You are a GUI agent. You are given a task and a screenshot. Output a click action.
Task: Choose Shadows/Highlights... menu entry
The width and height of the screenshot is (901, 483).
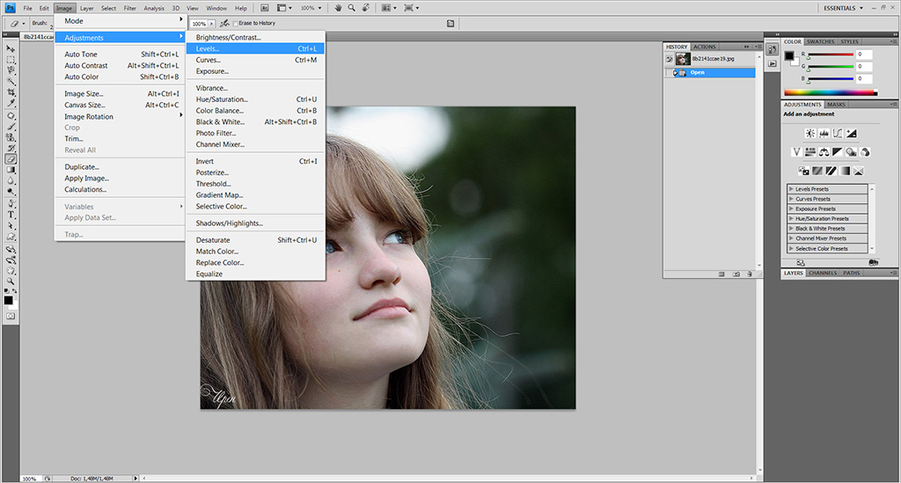[x=255, y=223]
